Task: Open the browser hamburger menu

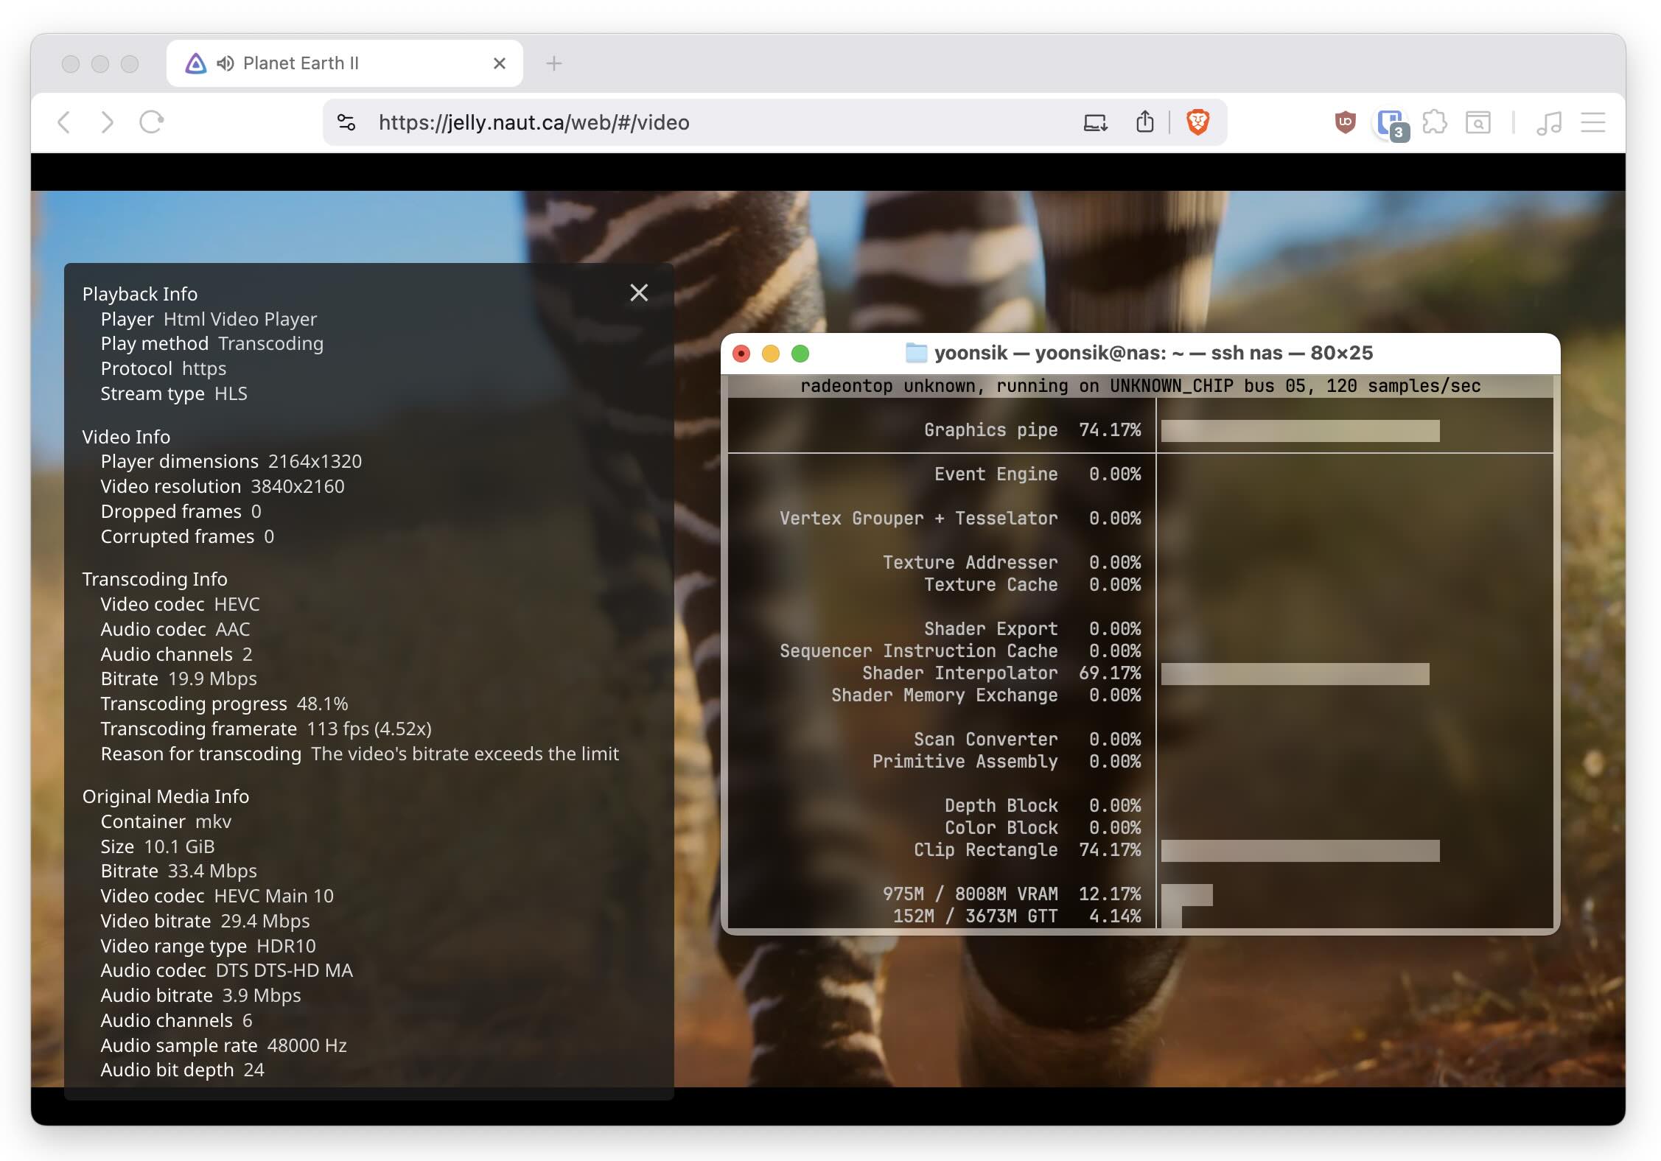Action: [x=1593, y=122]
